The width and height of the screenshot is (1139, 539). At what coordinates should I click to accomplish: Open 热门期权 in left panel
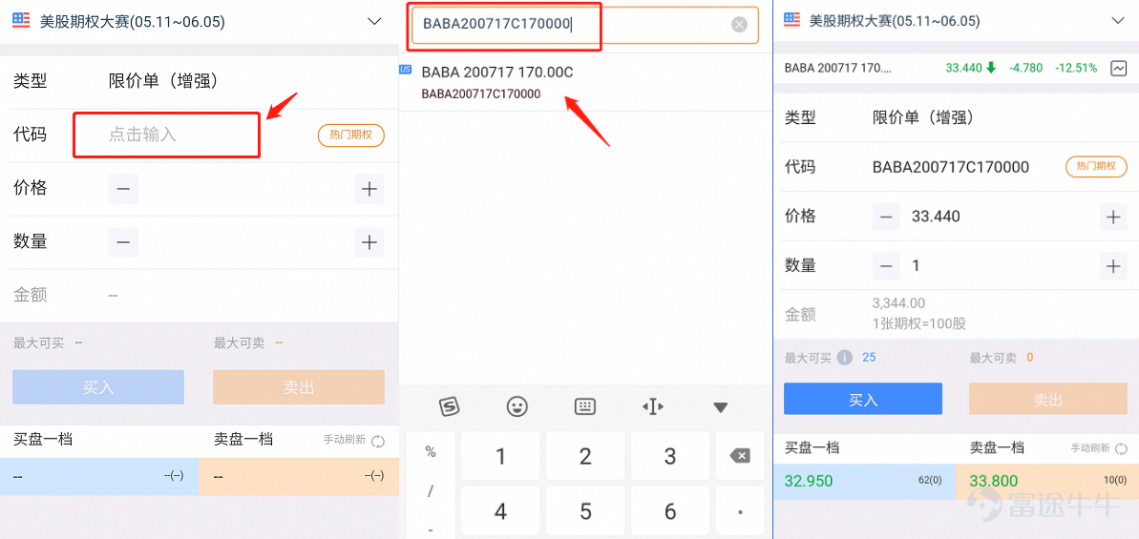(x=350, y=135)
